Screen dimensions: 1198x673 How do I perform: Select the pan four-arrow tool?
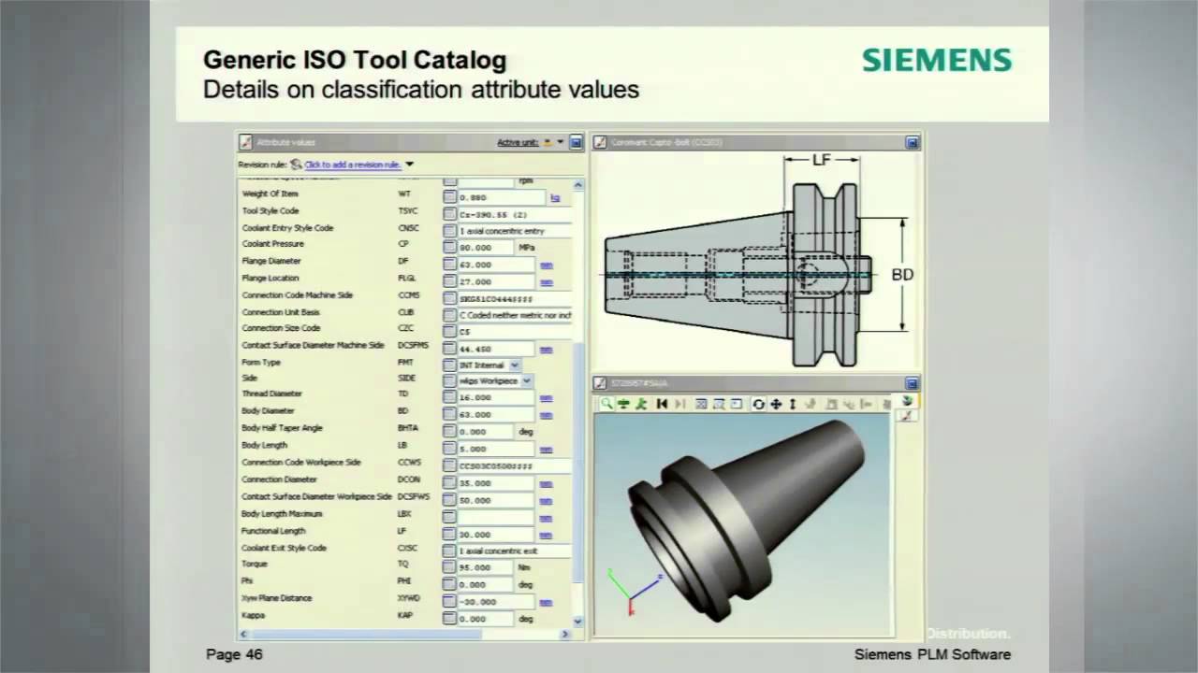(776, 404)
